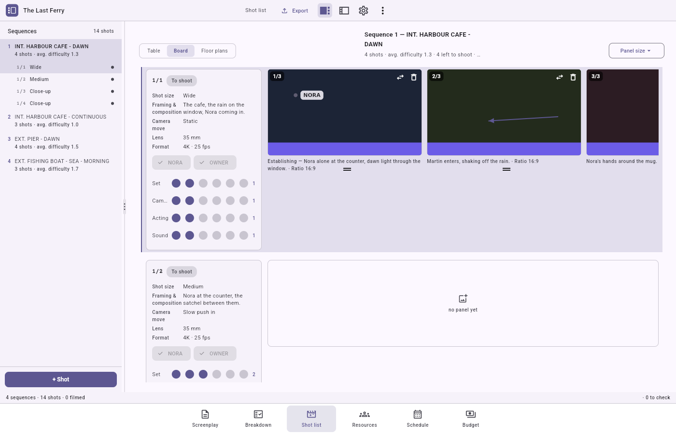Expand sequence 4 EXT. FISHING BOAT - SEA
This screenshot has height=434, width=676.
point(61,165)
